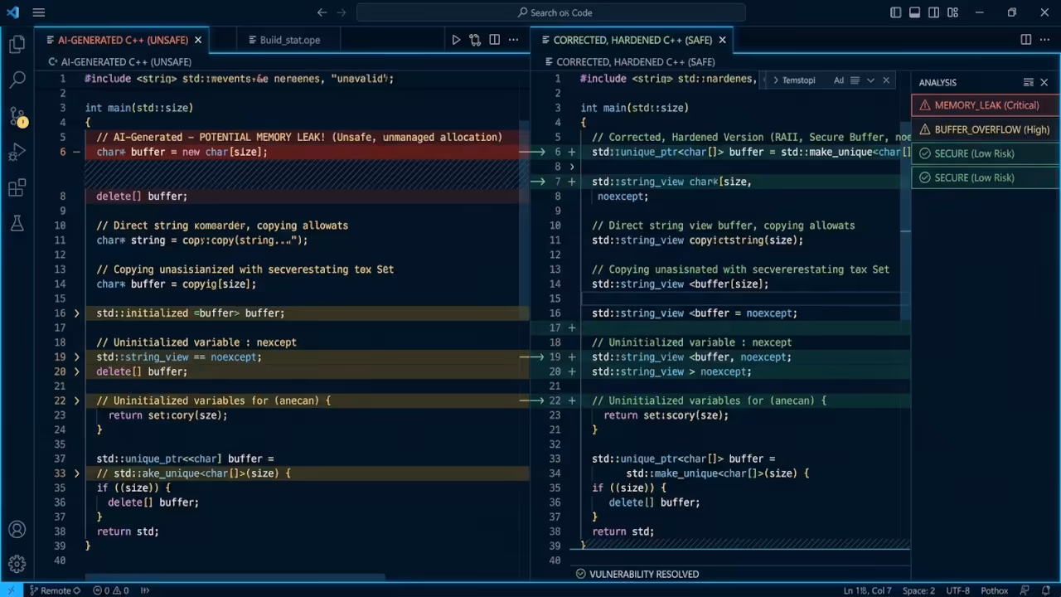The image size is (1061, 597).
Task: Go back using the left arrow
Action: 322,12
